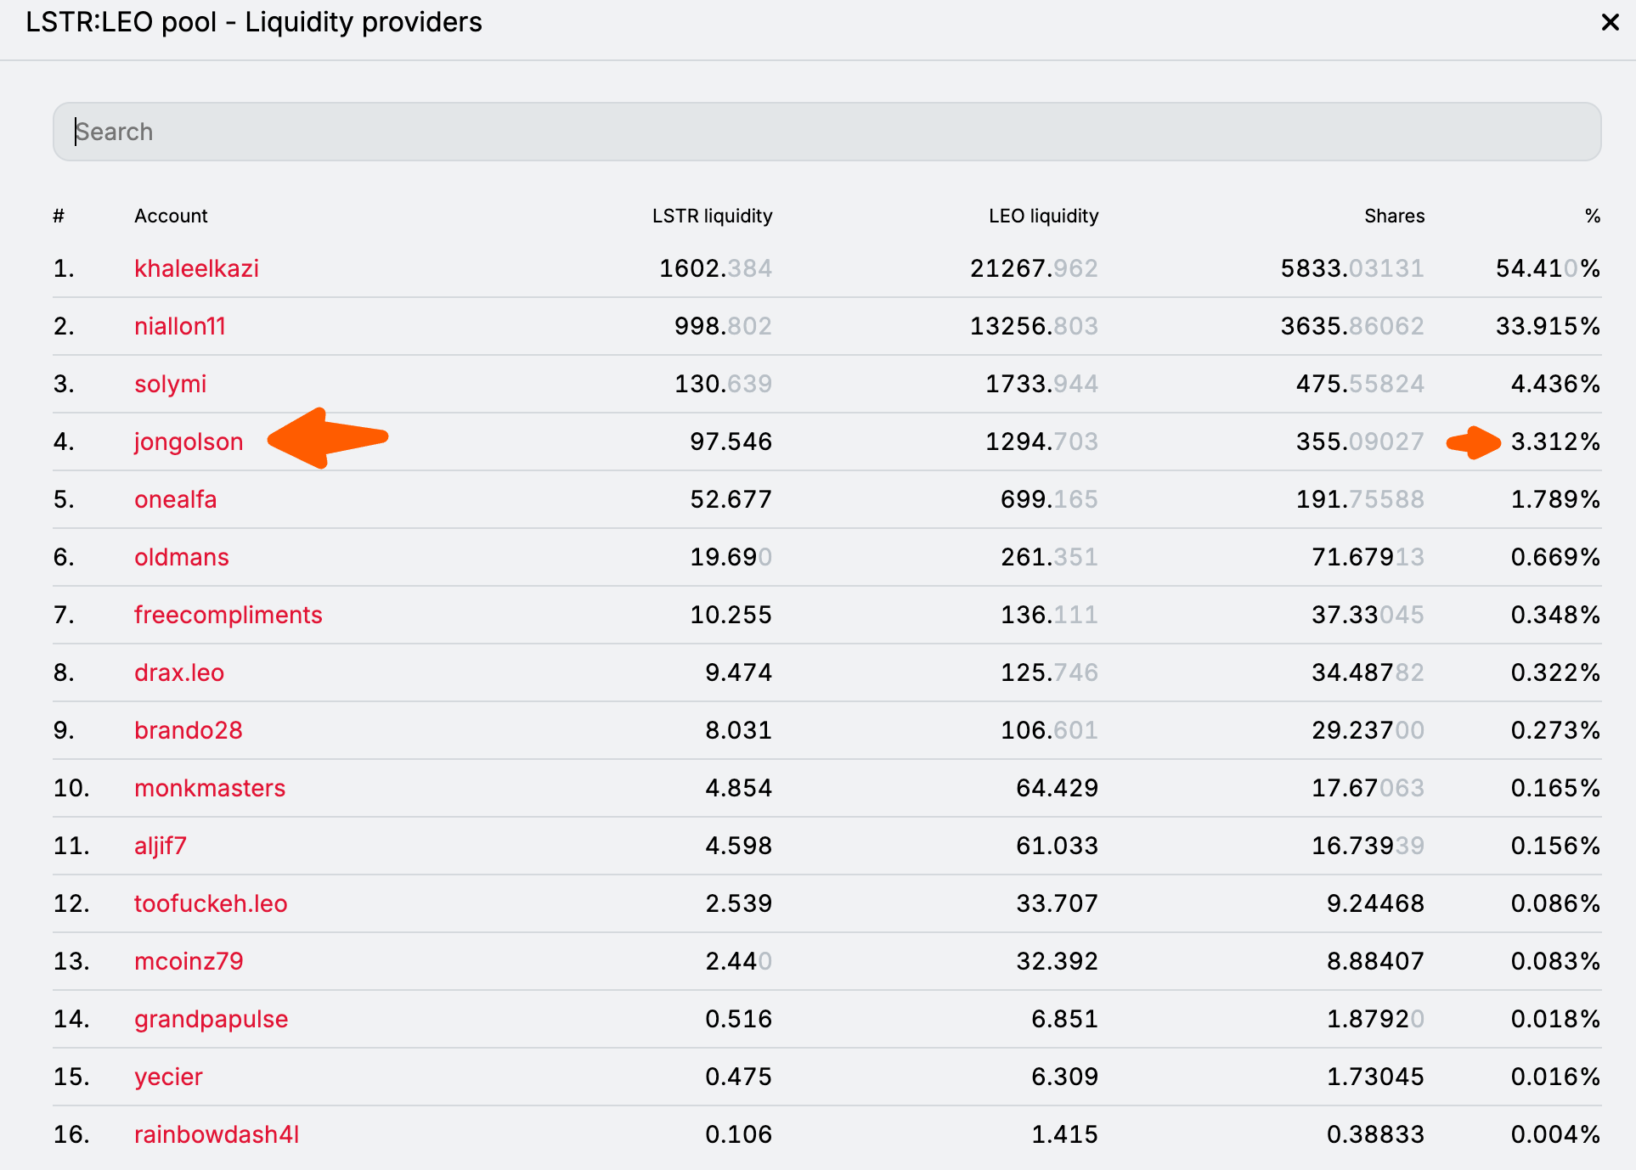Open toofuckeh.leo account link

211,903
